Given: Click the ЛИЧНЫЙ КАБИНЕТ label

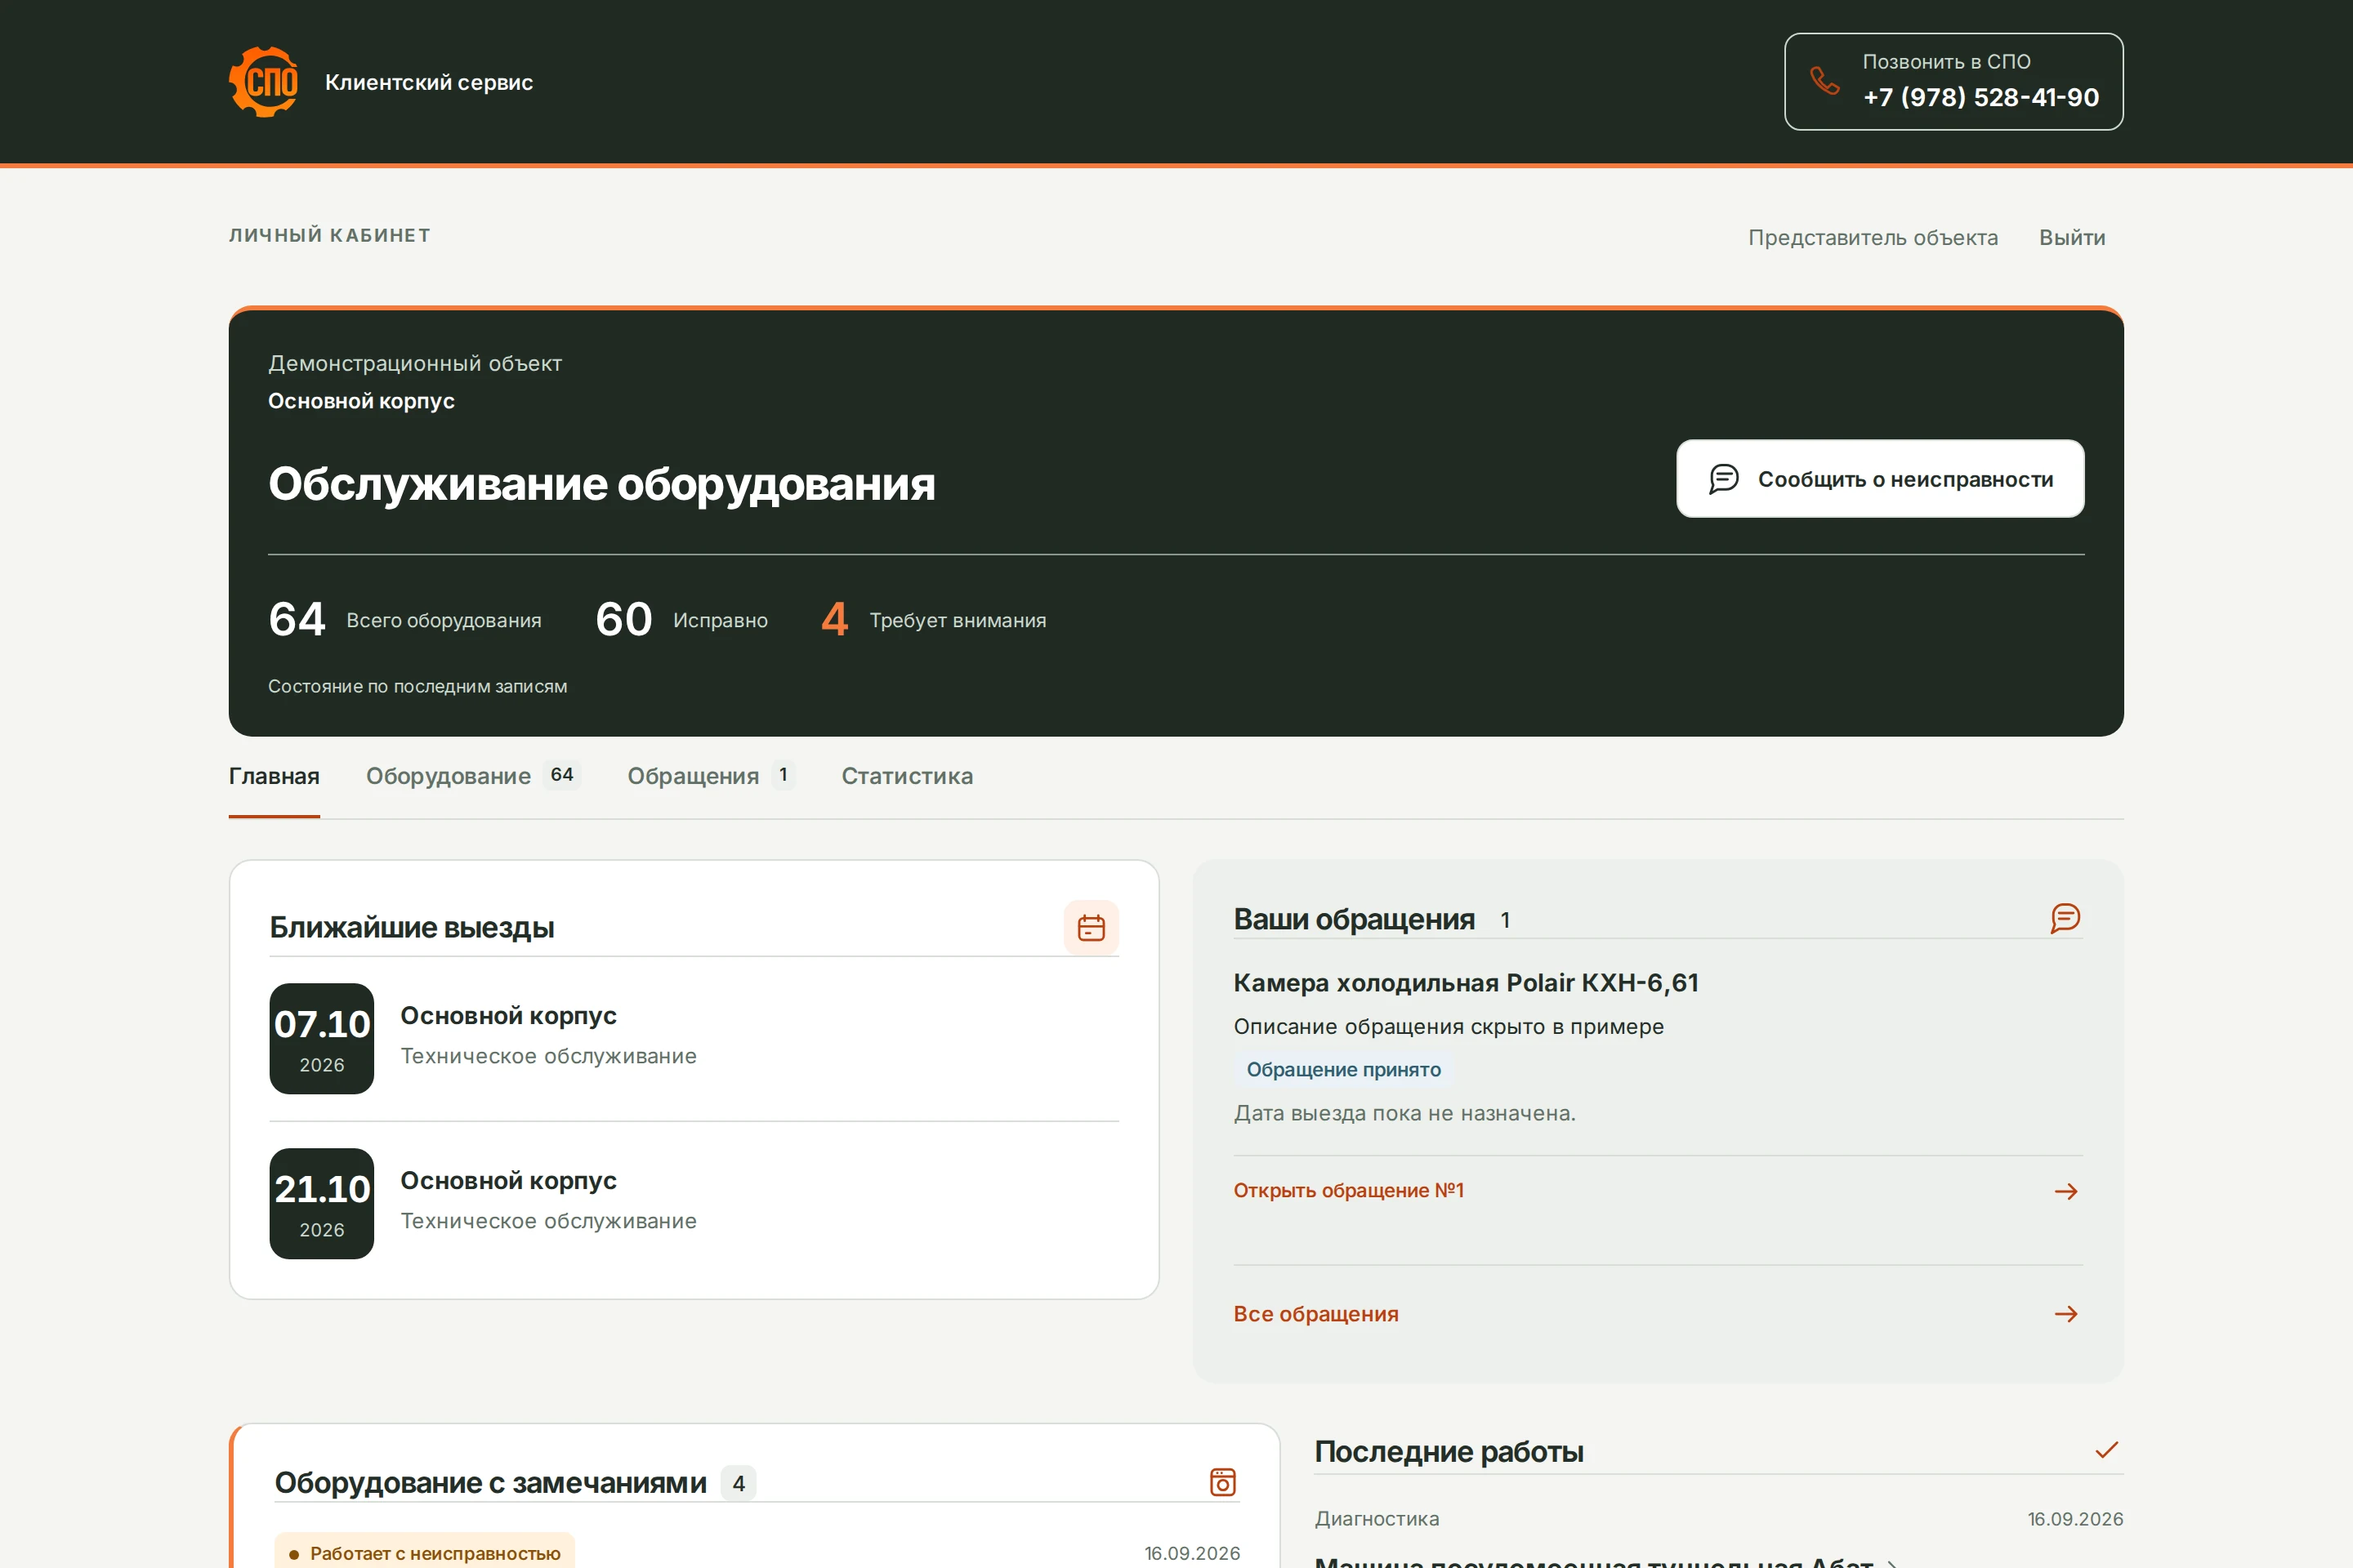Looking at the screenshot, I should point(330,236).
